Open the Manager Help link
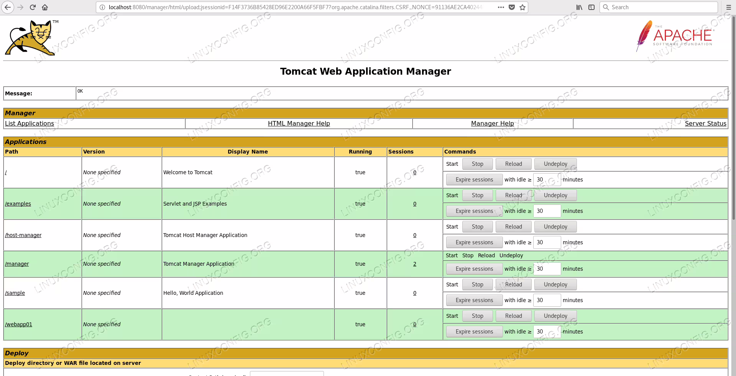Screen dimensions: 736x376 point(493,123)
